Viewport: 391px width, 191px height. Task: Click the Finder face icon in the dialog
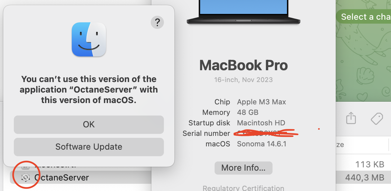tap(89, 39)
